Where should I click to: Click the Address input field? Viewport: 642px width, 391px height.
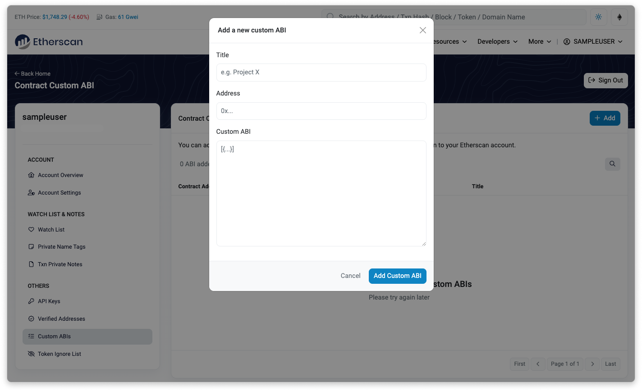[321, 111]
